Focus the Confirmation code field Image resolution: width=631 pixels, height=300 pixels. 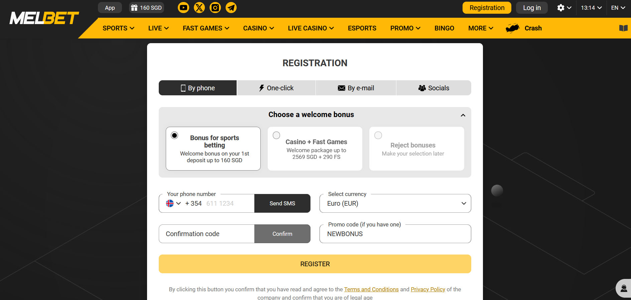(x=207, y=234)
